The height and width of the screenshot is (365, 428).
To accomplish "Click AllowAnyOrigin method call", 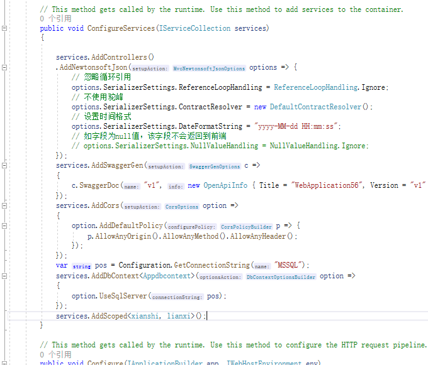I will tap(123, 236).
